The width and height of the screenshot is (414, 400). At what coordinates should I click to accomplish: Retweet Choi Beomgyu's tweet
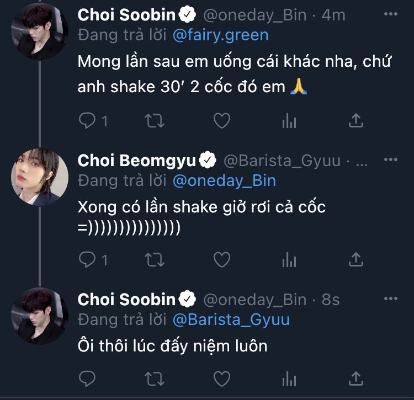pyautogui.click(x=154, y=259)
